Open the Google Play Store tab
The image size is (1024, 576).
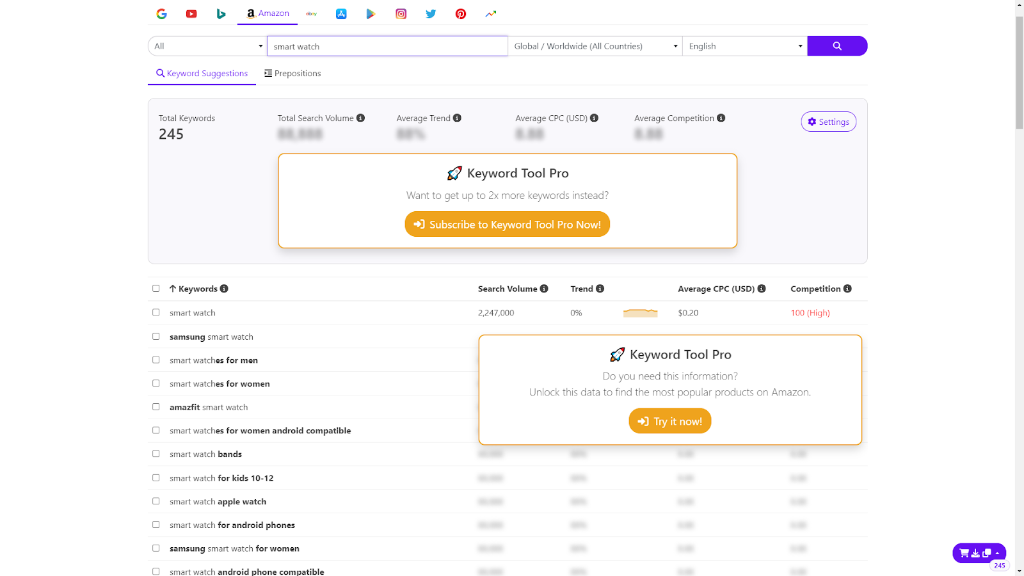point(371,13)
